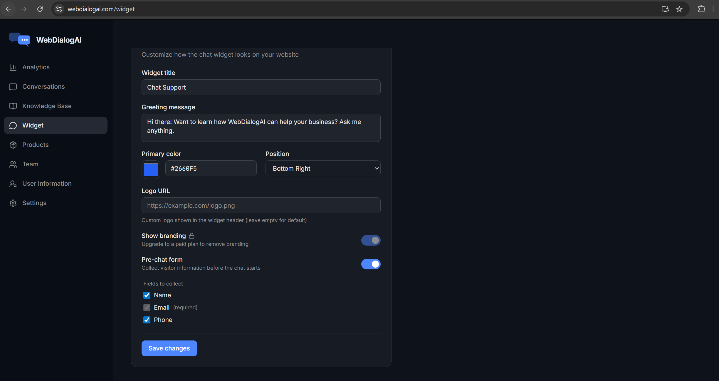Image resolution: width=719 pixels, height=381 pixels.
Task: Click the WebDialogAI chat logo
Action: [x=20, y=40]
